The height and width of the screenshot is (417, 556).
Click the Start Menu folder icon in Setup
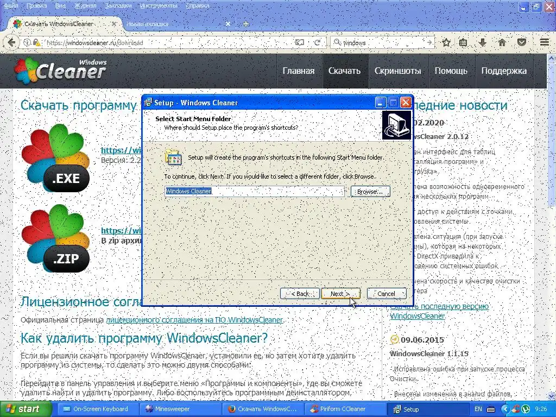coord(173,157)
